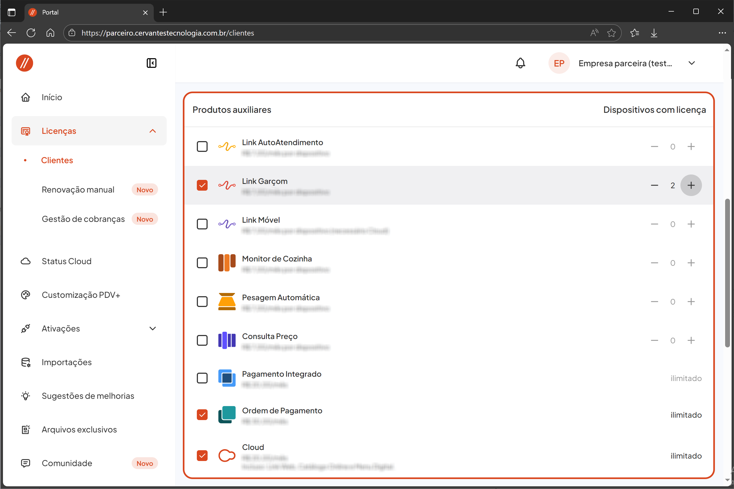This screenshot has width=734, height=489.
Task: Enable the Link AutoAtendimento checkbox
Action: [x=202, y=146]
